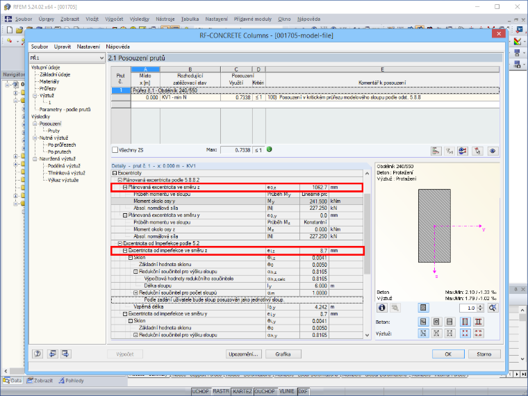Click the Open folder icon in RFEM toolbar
This screenshot has height=396, width=528.
point(19,30)
